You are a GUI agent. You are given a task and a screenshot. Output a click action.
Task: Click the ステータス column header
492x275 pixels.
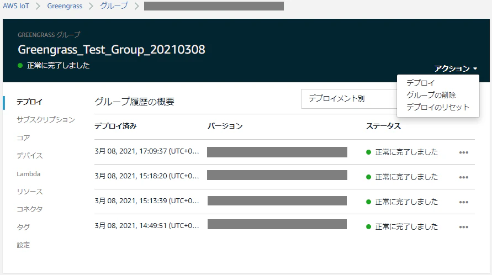383,126
